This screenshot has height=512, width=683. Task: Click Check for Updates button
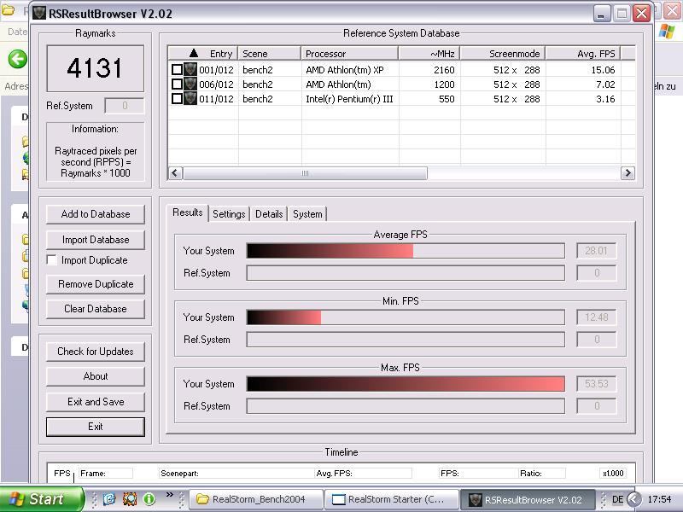(96, 352)
